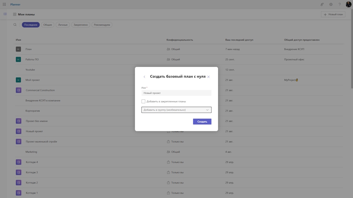353x198 pixels.
Task: Click the План plan icon
Action: 19,49
